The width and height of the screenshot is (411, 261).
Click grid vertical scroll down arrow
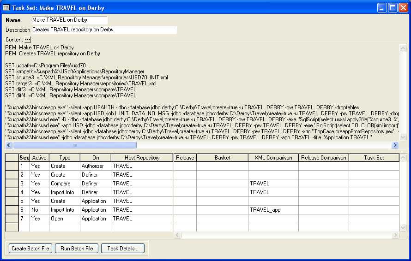pyautogui.click(x=403, y=228)
